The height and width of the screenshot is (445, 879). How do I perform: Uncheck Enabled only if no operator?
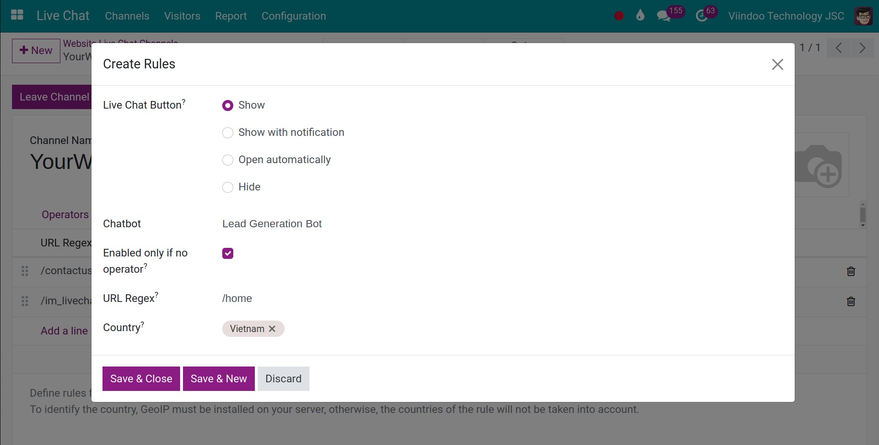(228, 253)
